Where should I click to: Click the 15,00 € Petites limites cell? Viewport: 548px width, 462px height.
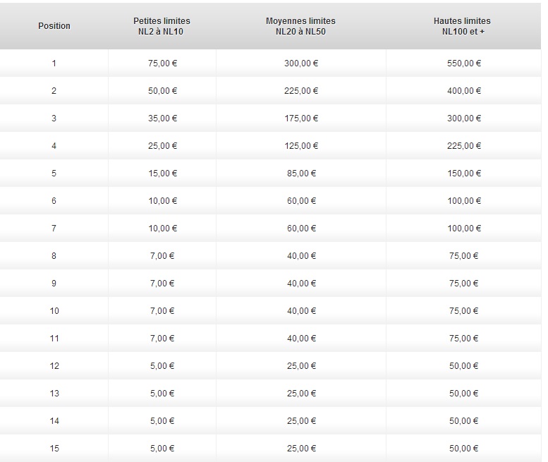click(x=162, y=174)
